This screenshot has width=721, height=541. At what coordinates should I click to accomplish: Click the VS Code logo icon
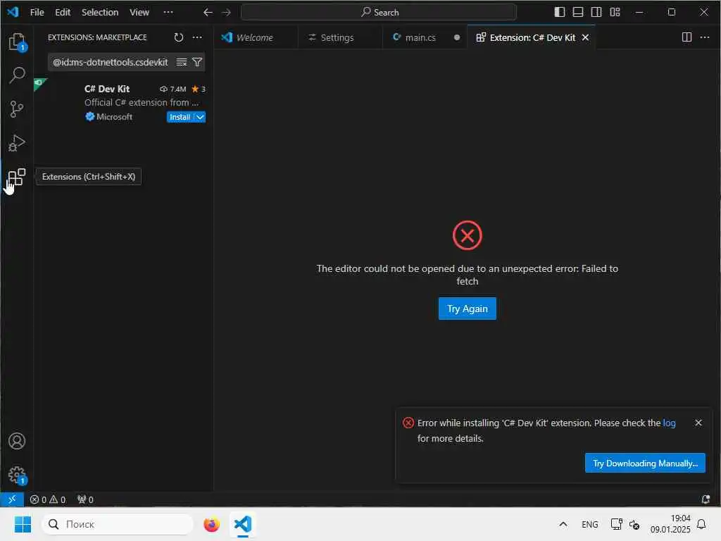pos(13,12)
